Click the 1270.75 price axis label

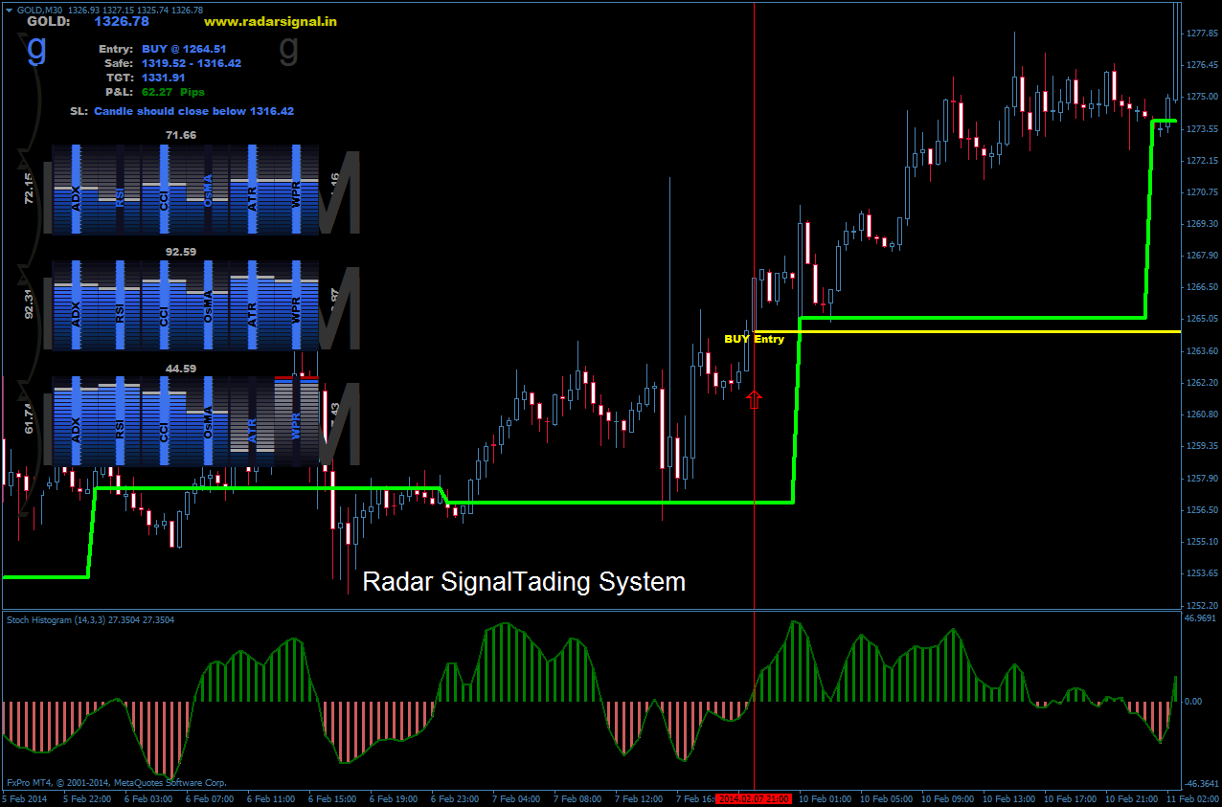pos(1201,192)
